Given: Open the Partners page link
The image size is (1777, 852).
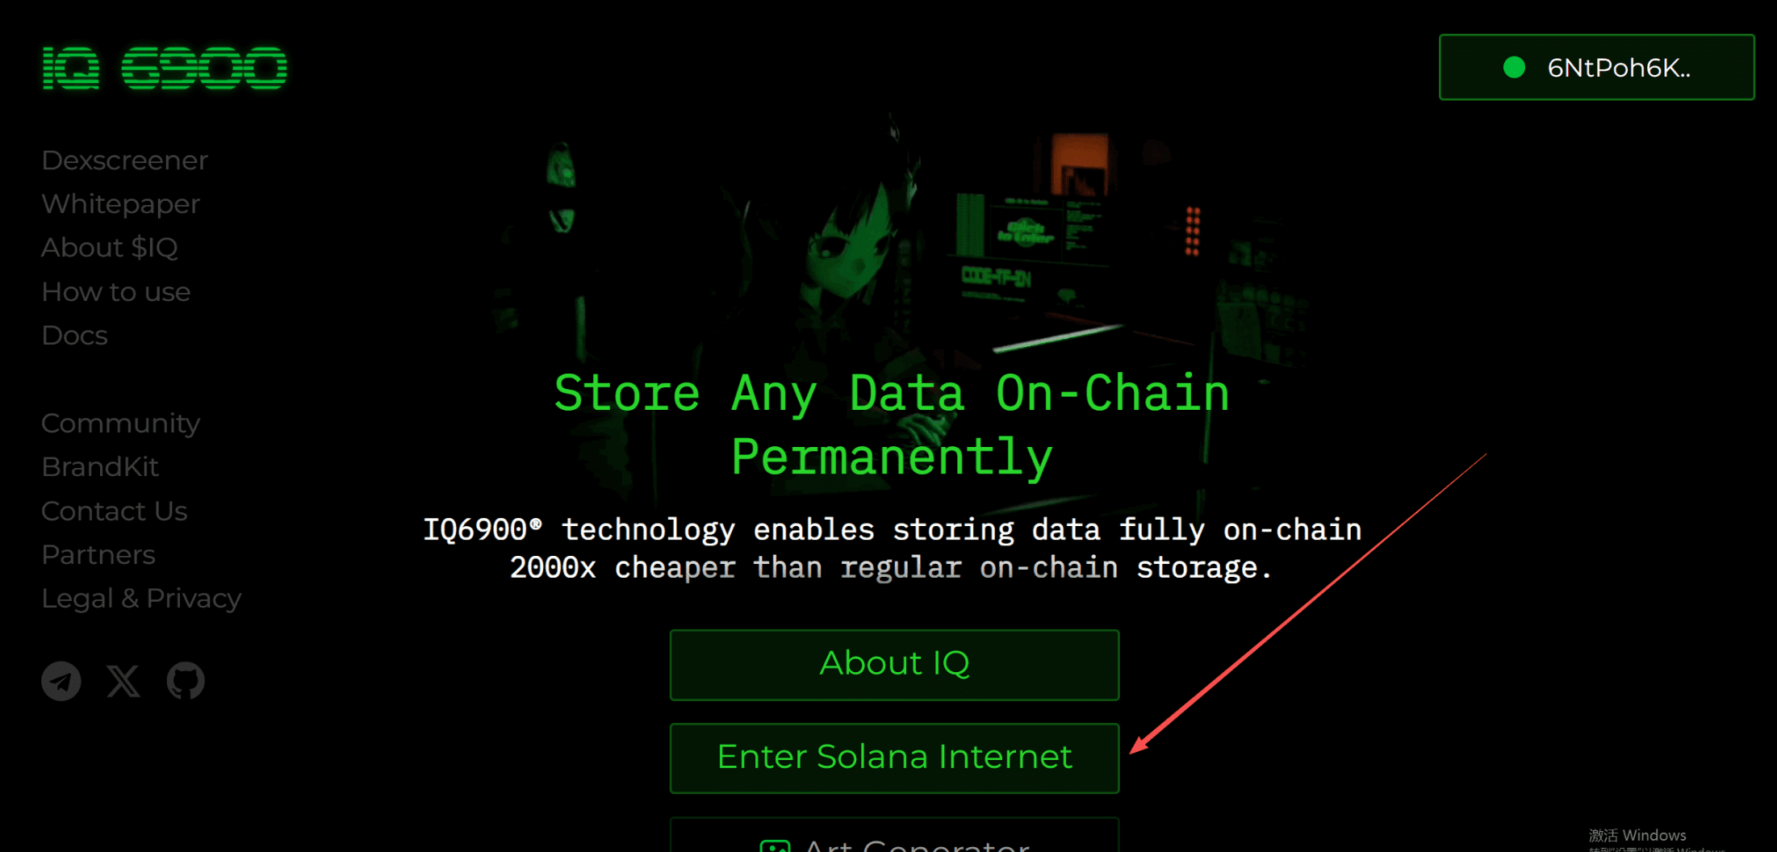Looking at the screenshot, I should click(98, 555).
